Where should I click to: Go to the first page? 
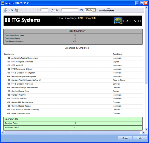pyautogui.click(x=21, y=10)
